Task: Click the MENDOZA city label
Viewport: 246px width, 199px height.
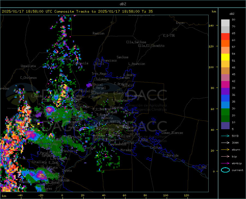Action: click(x=73, y=100)
